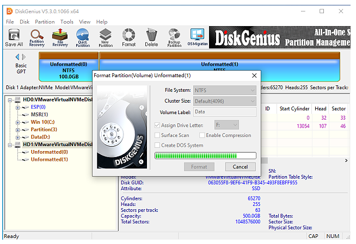This screenshot has width=356, height=244.
Task: Open the View menu
Action: (x=85, y=22)
